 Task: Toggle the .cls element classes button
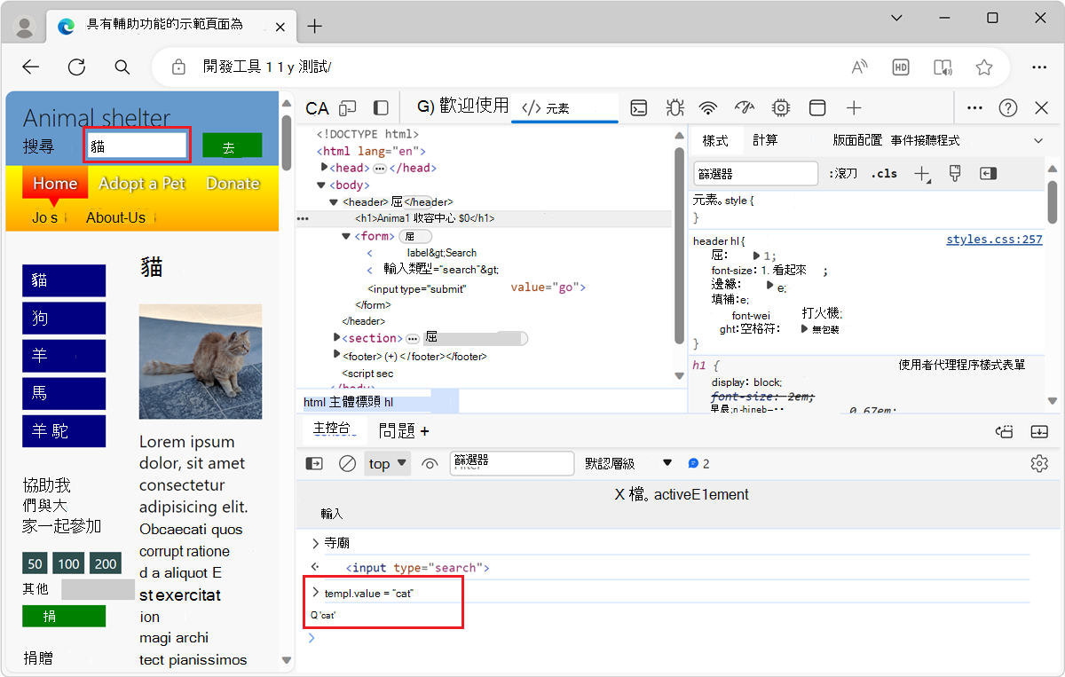point(884,174)
